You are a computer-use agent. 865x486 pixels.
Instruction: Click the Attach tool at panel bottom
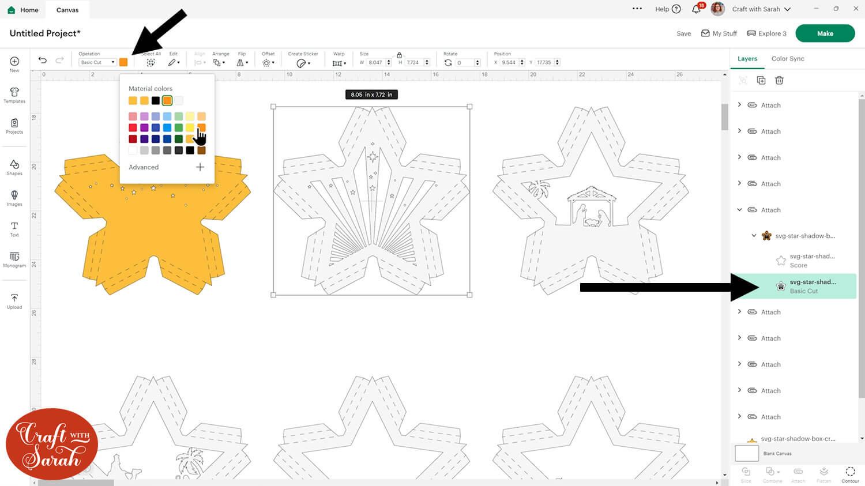(798, 474)
